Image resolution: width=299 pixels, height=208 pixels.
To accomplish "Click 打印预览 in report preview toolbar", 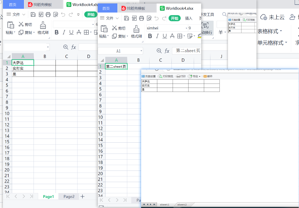I will (x=166, y=76).
